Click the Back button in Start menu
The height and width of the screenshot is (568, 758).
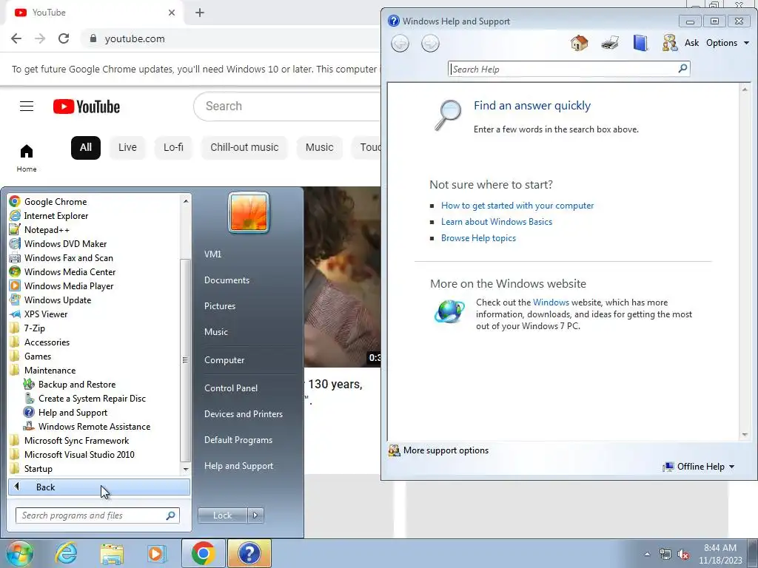(99, 487)
